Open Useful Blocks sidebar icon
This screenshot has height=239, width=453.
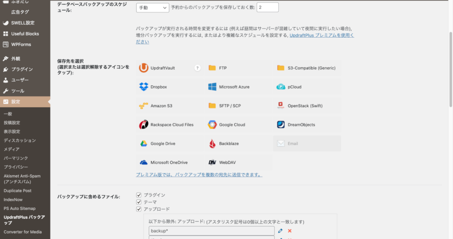pos(5,34)
